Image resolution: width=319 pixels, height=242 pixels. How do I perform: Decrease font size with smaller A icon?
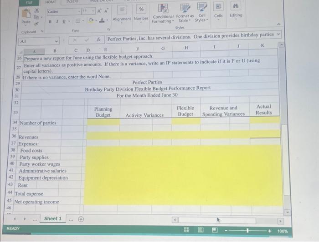point(106,10)
